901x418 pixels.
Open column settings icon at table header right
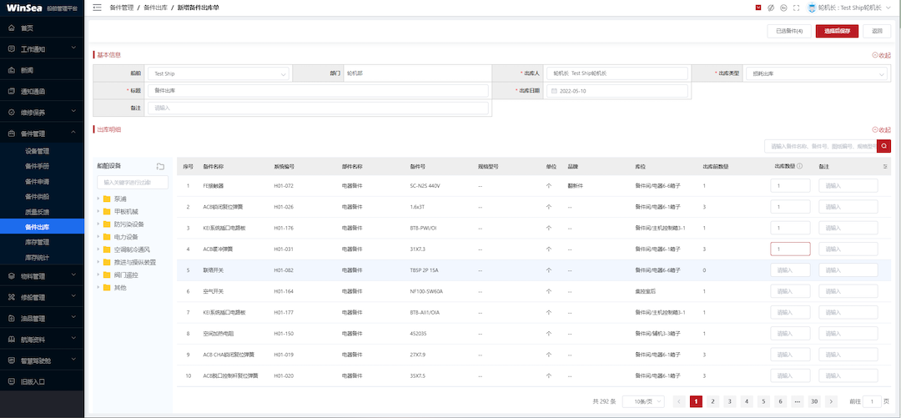coord(885,166)
